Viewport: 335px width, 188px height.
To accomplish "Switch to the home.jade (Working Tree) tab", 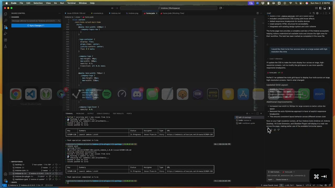I will pos(172,13).
